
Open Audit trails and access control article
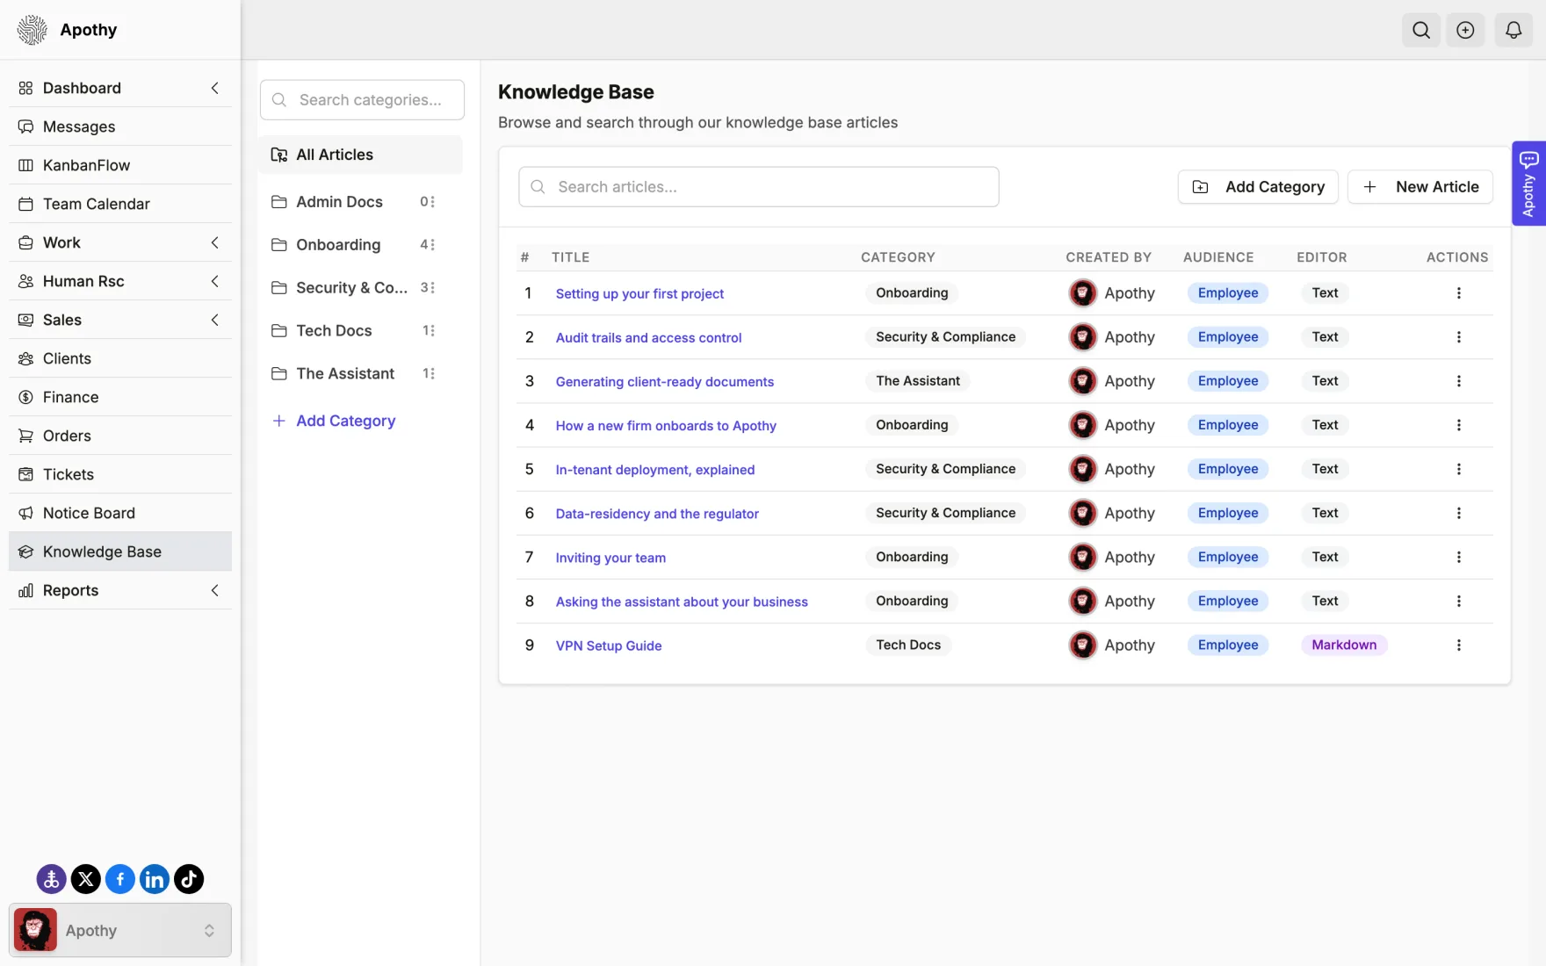(x=648, y=338)
